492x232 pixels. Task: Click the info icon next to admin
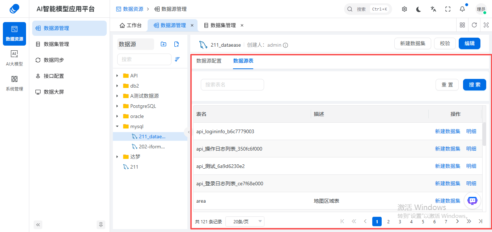coord(285,45)
